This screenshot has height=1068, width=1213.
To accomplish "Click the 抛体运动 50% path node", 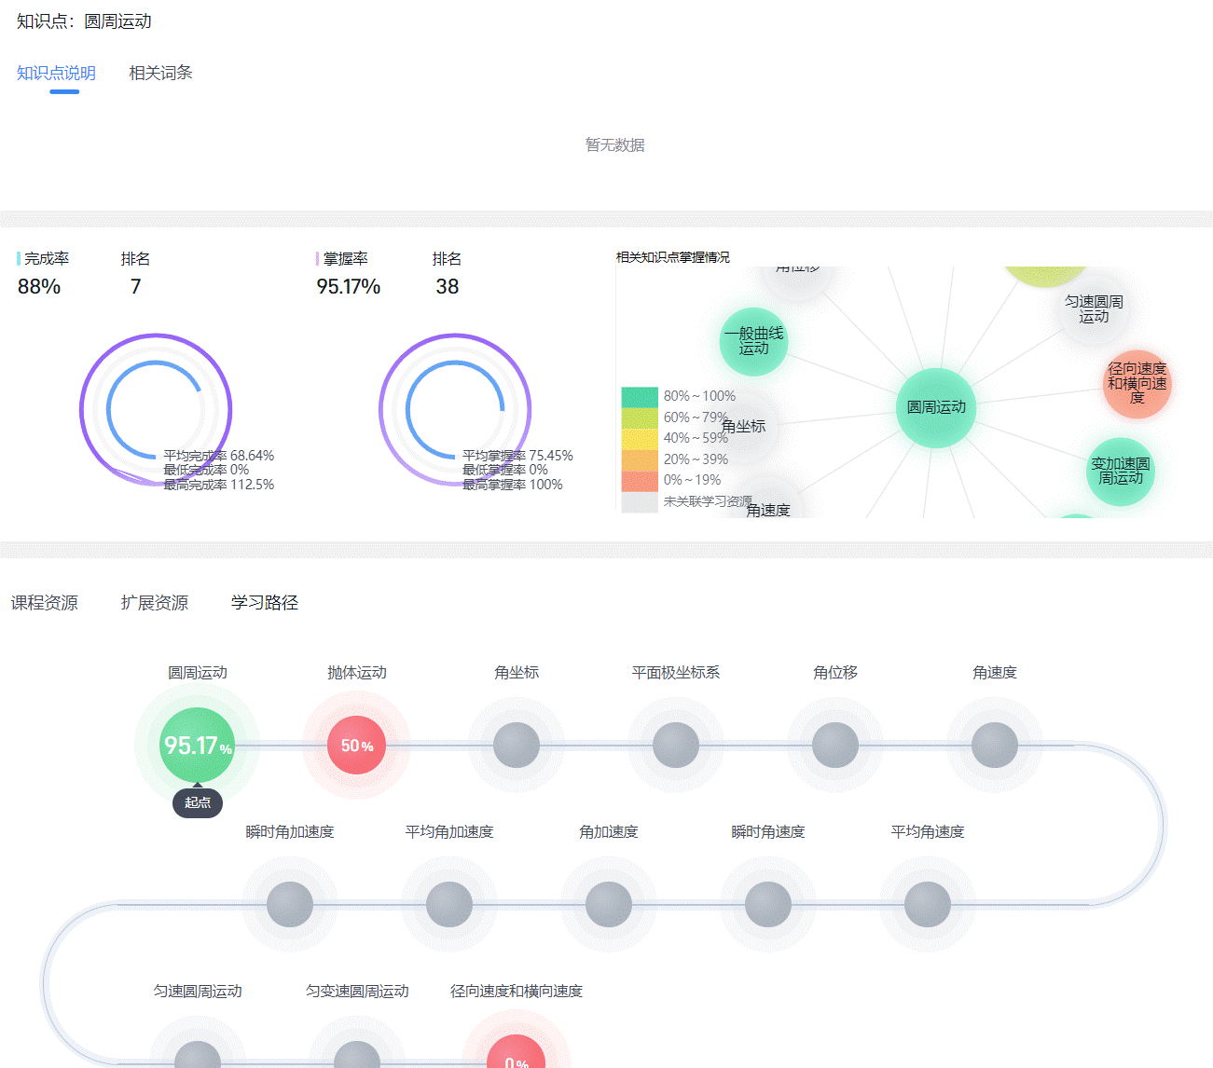I will pyautogui.click(x=356, y=746).
